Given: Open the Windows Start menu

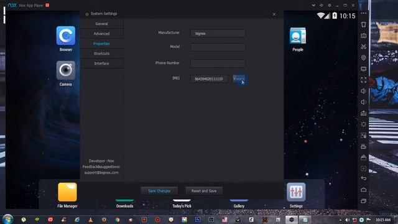Looking at the screenshot, I should pos(8,220).
